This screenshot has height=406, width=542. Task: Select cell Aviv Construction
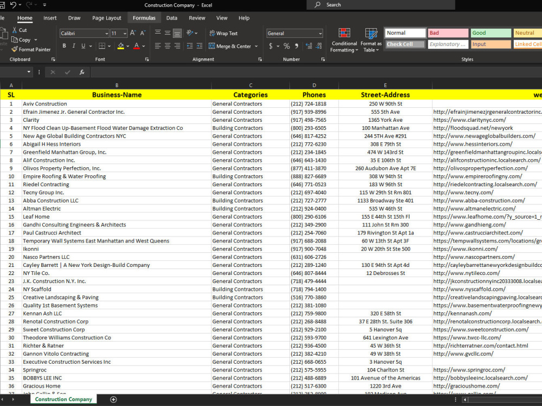point(117,103)
